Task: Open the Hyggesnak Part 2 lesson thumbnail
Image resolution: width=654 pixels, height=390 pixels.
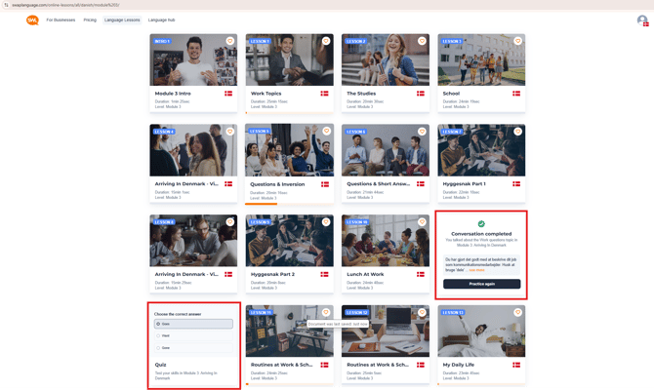Action: coord(289,241)
